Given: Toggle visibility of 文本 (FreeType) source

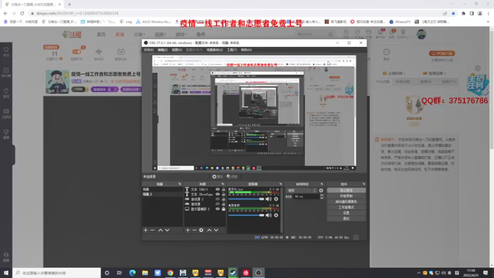Looking at the screenshot, I should [x=217, y=194].
